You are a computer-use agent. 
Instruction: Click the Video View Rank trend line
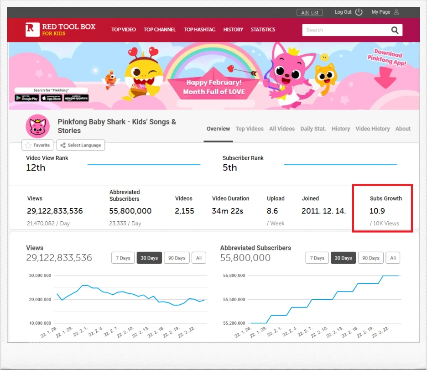[x=144, y=165]
